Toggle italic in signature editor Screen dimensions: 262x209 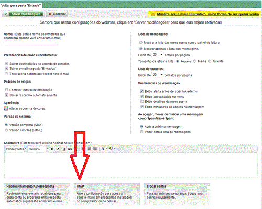coord(58,149)
